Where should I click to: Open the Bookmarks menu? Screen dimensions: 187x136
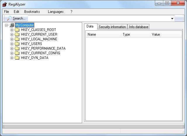[x=32, y=12]
